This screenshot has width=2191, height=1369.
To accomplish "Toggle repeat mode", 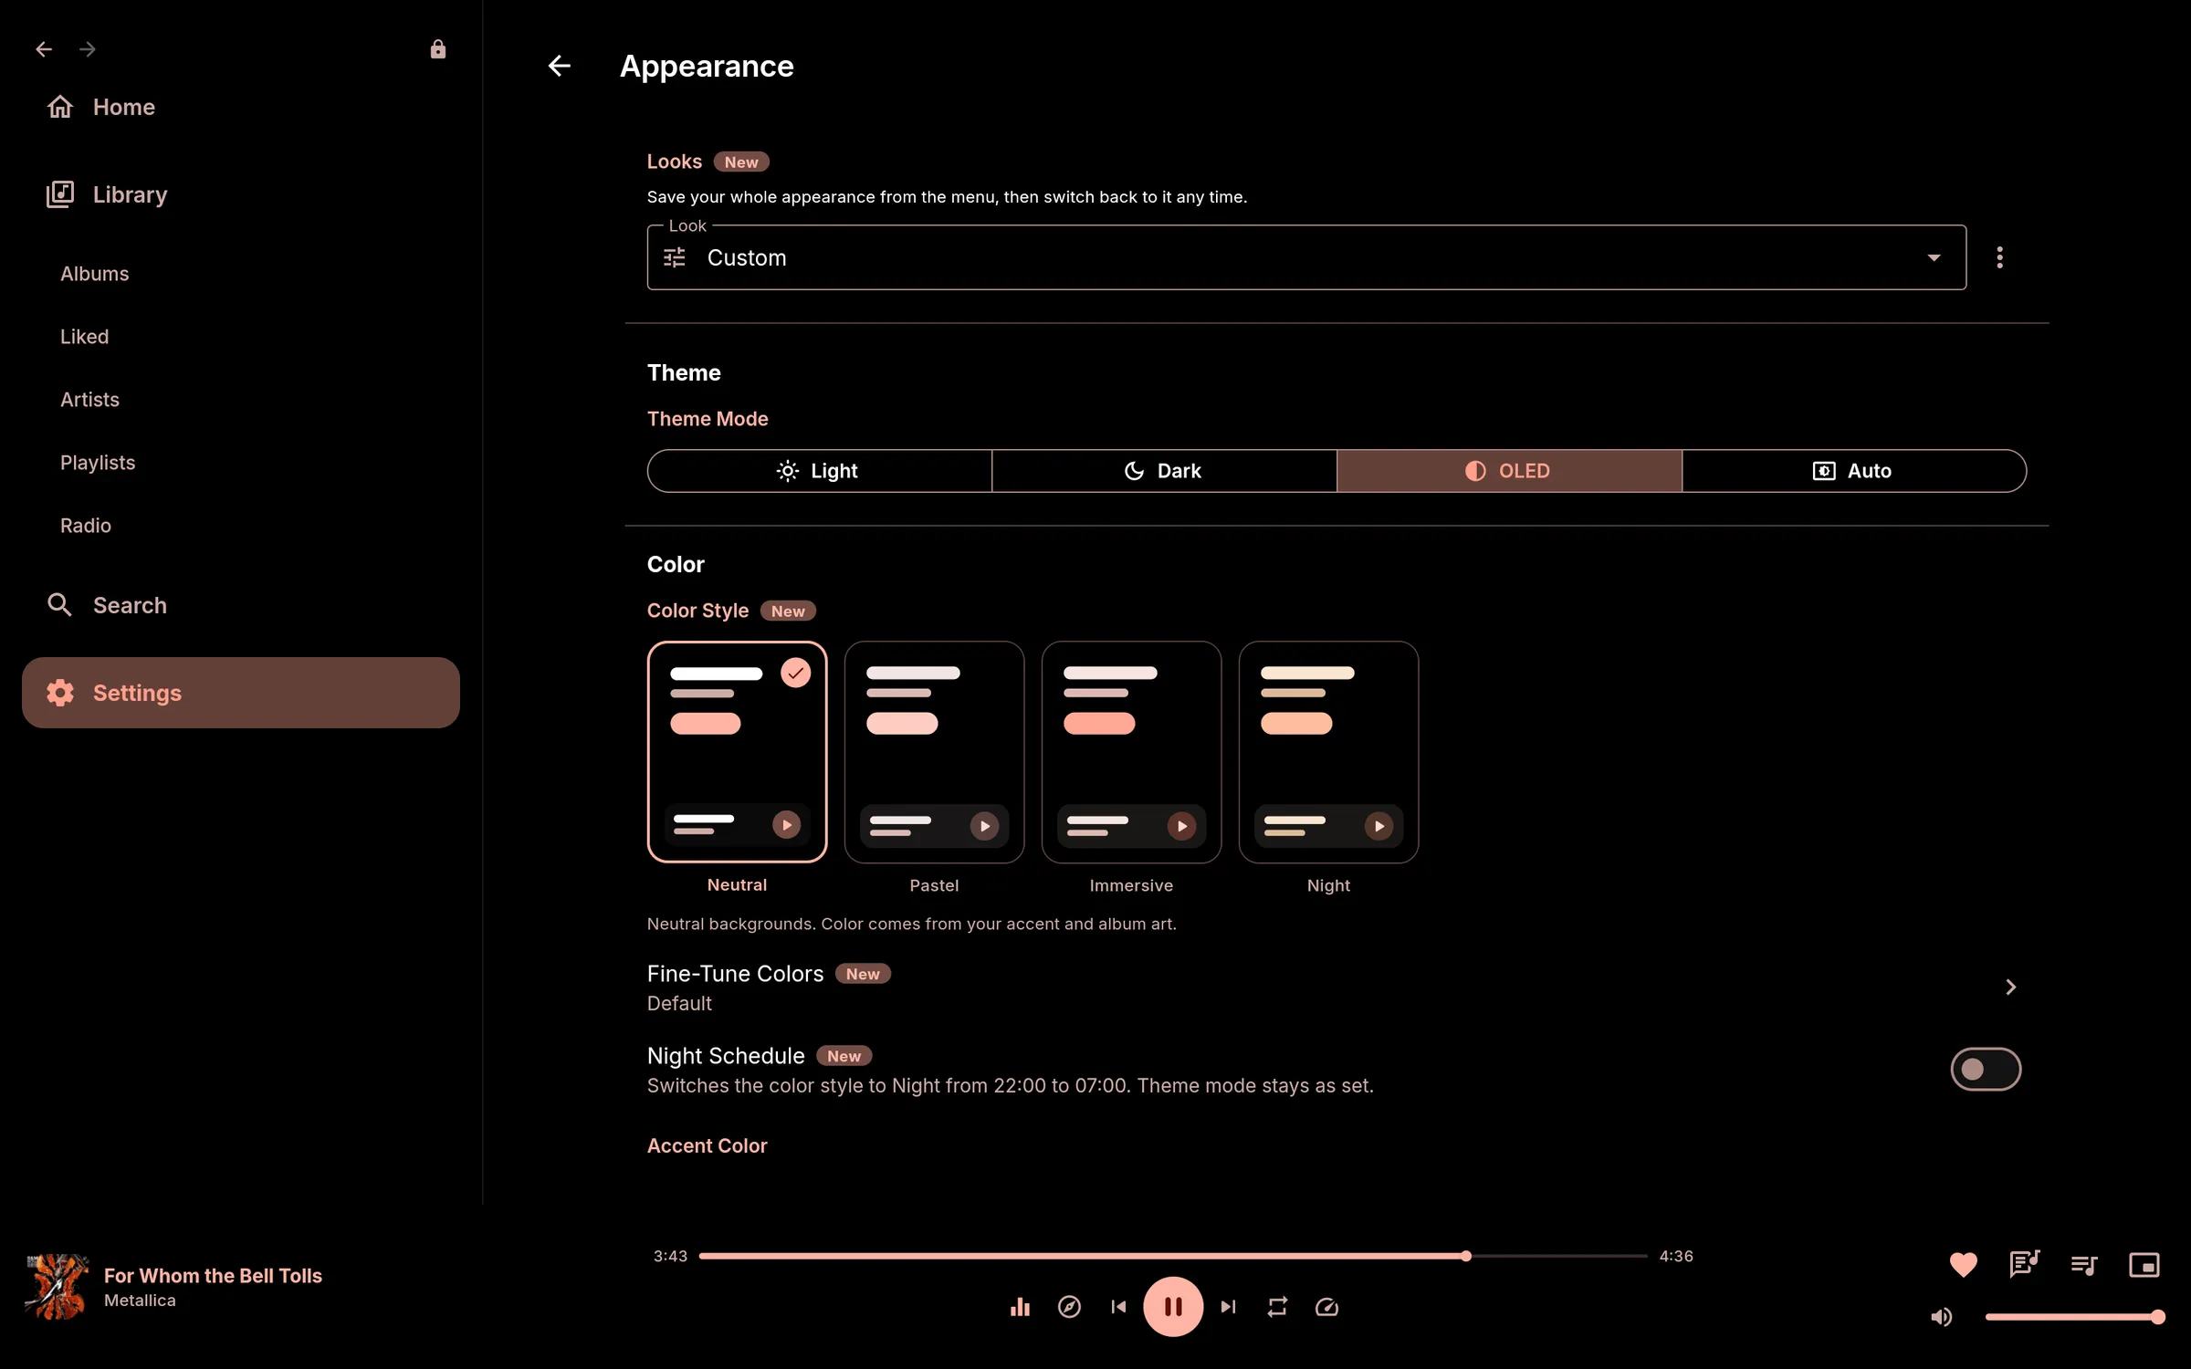I will click(1277, 1307).
